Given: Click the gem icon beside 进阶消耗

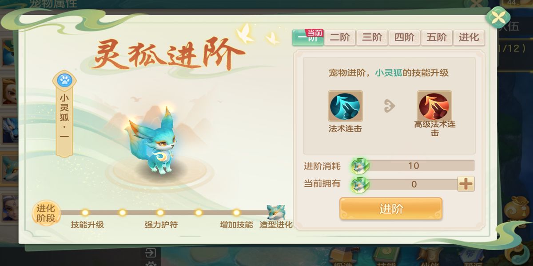Looking at the screenshot, I should [x=359, y=165].
